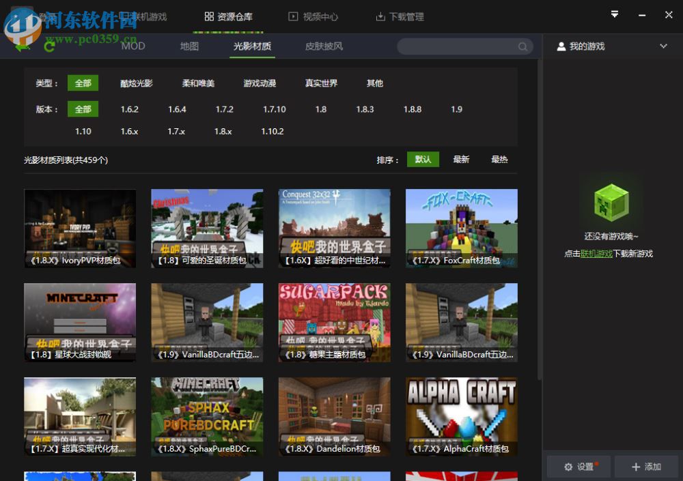
Task: Click into the search input field
Action: [464, 46]
